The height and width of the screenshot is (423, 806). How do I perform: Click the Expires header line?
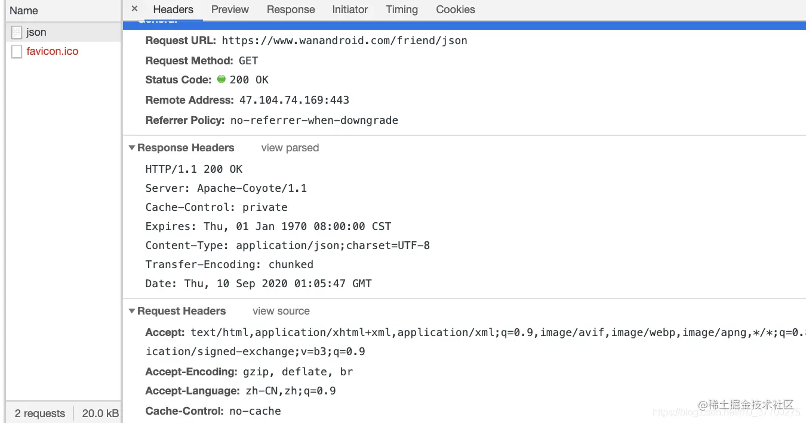click(268, 226)
